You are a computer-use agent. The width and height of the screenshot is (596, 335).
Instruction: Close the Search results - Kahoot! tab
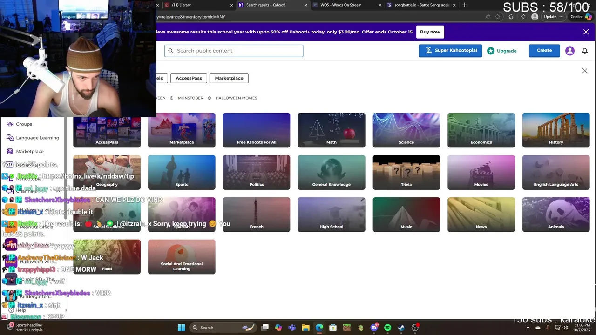click(x=306, y=5)
